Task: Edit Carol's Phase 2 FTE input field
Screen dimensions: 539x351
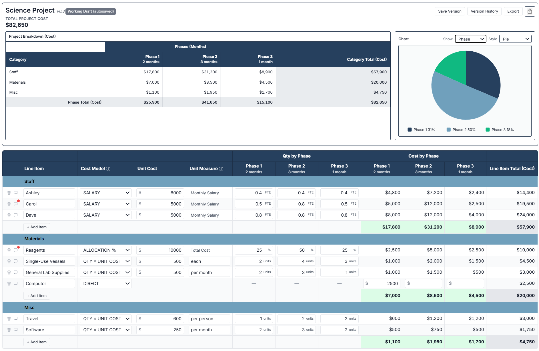Action: click(x=296, y=203)
